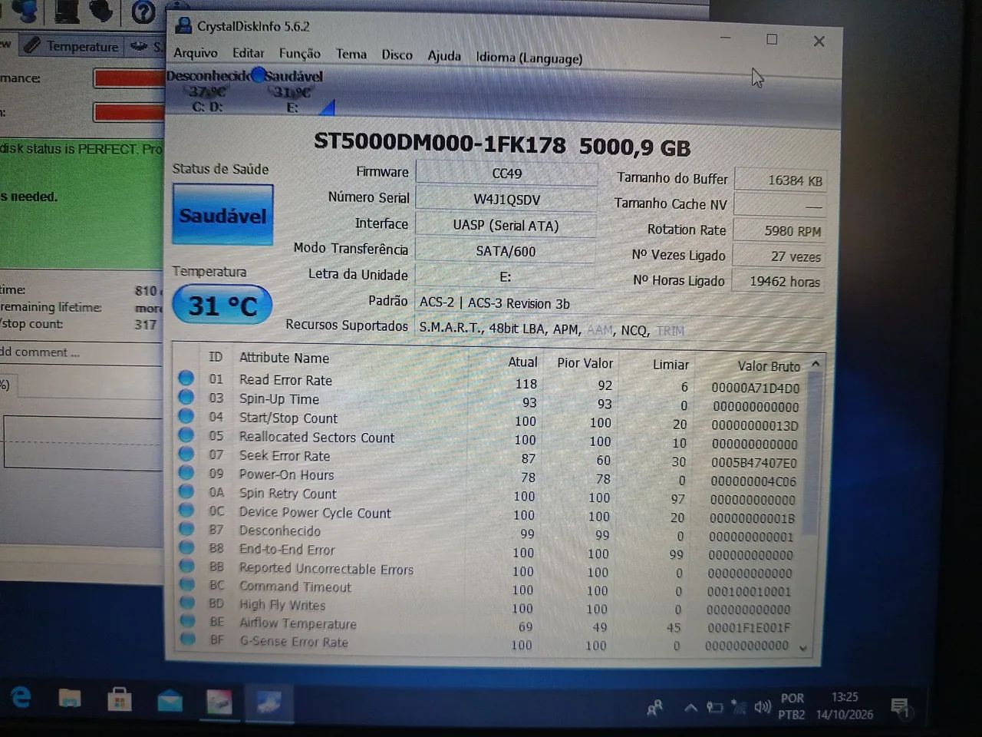Viewport: 982px width, 737px height.
Task: Click the serial number field W4J1QSDV
Action: click(506, 199)
